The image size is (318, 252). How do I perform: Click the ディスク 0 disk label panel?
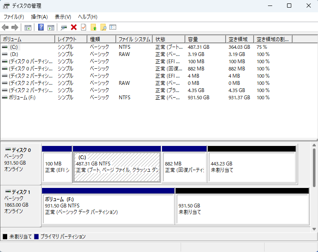[21, 164]
